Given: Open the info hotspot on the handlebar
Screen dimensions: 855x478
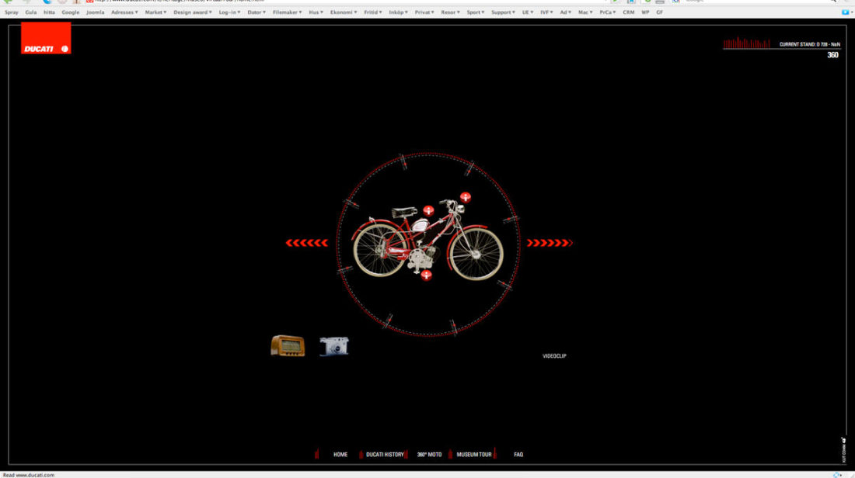Looking at the screenshot, I should click(465, 197).
